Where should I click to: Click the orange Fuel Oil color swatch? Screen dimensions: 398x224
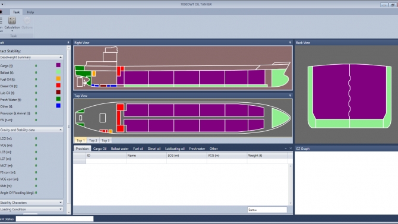coord(58,79)
